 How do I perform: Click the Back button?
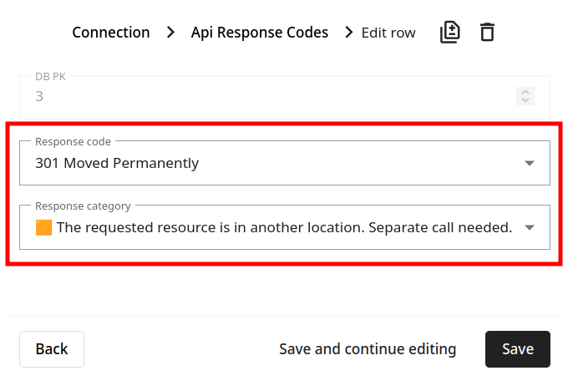(52, 349)
